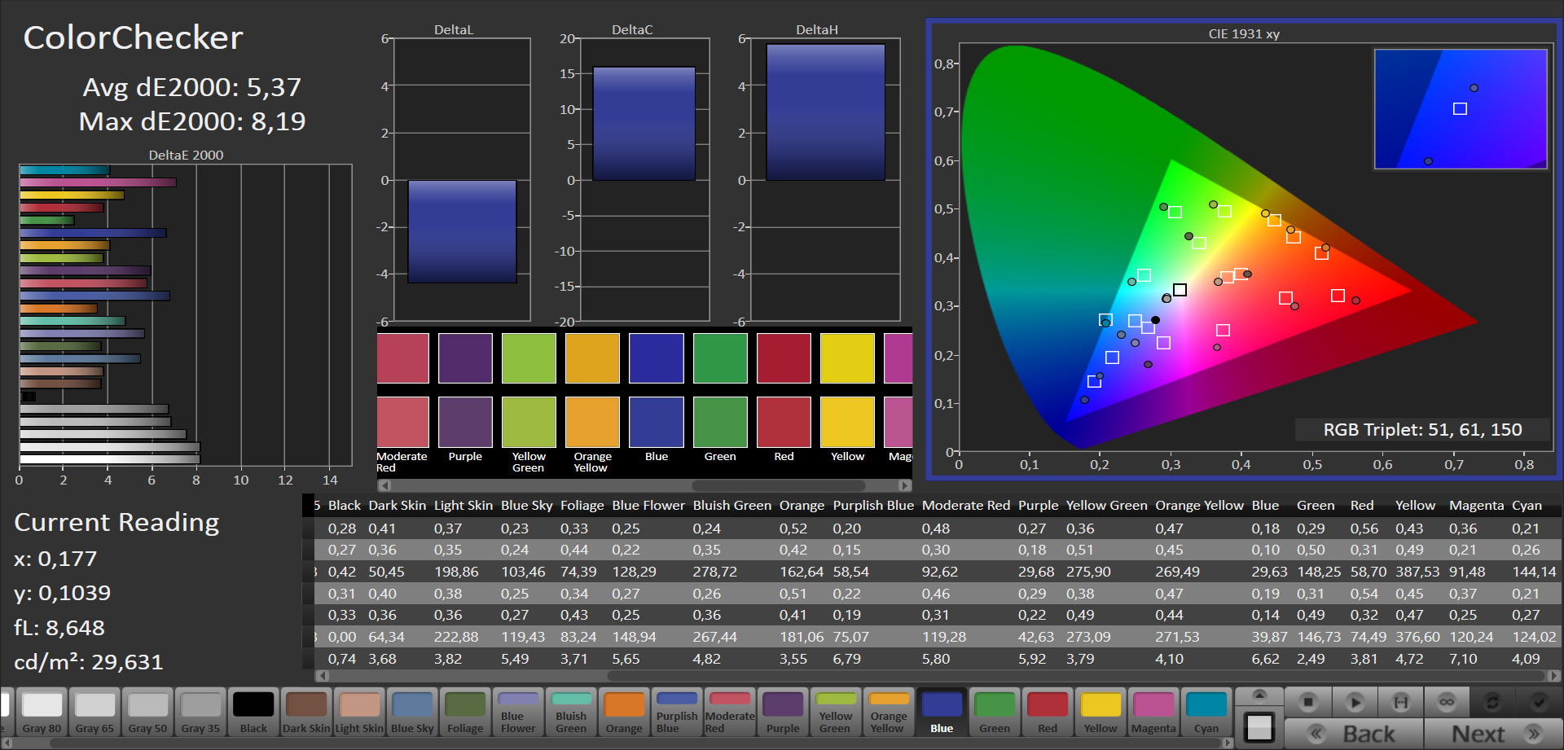Image resolution: width=1564 pixels, height=750 pixels.
Task: Select the Orange Yellow patch in bottom strip
Action: pos(889,713)
